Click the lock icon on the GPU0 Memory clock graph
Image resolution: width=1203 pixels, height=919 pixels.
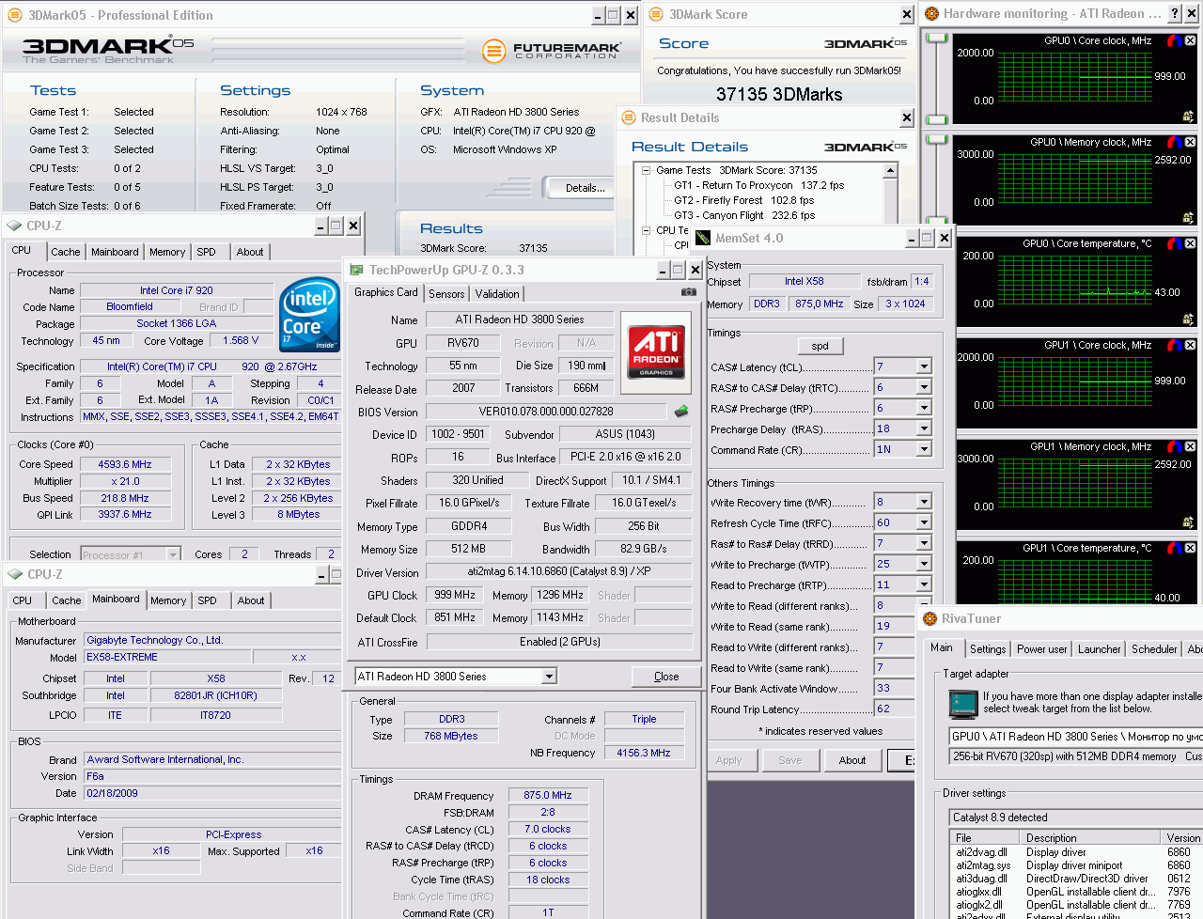coord(1188,218)
